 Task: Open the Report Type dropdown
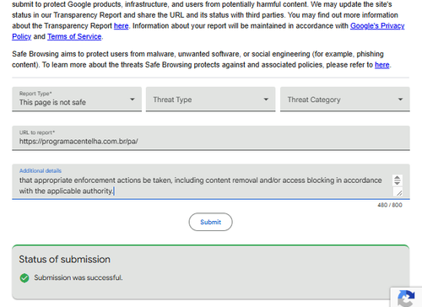point(77,99)
